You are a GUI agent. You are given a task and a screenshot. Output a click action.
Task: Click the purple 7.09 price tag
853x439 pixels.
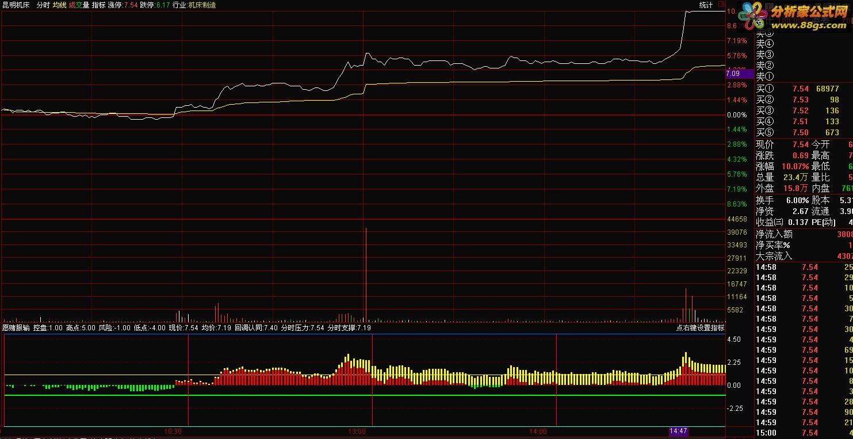(x=739, y=74)
